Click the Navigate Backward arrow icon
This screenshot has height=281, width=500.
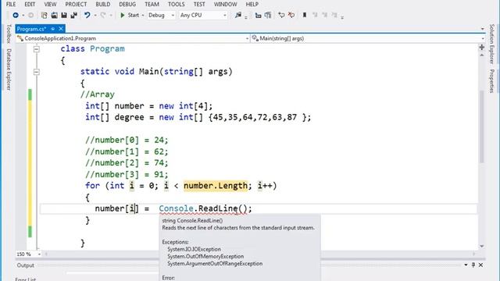coord(16,15)
